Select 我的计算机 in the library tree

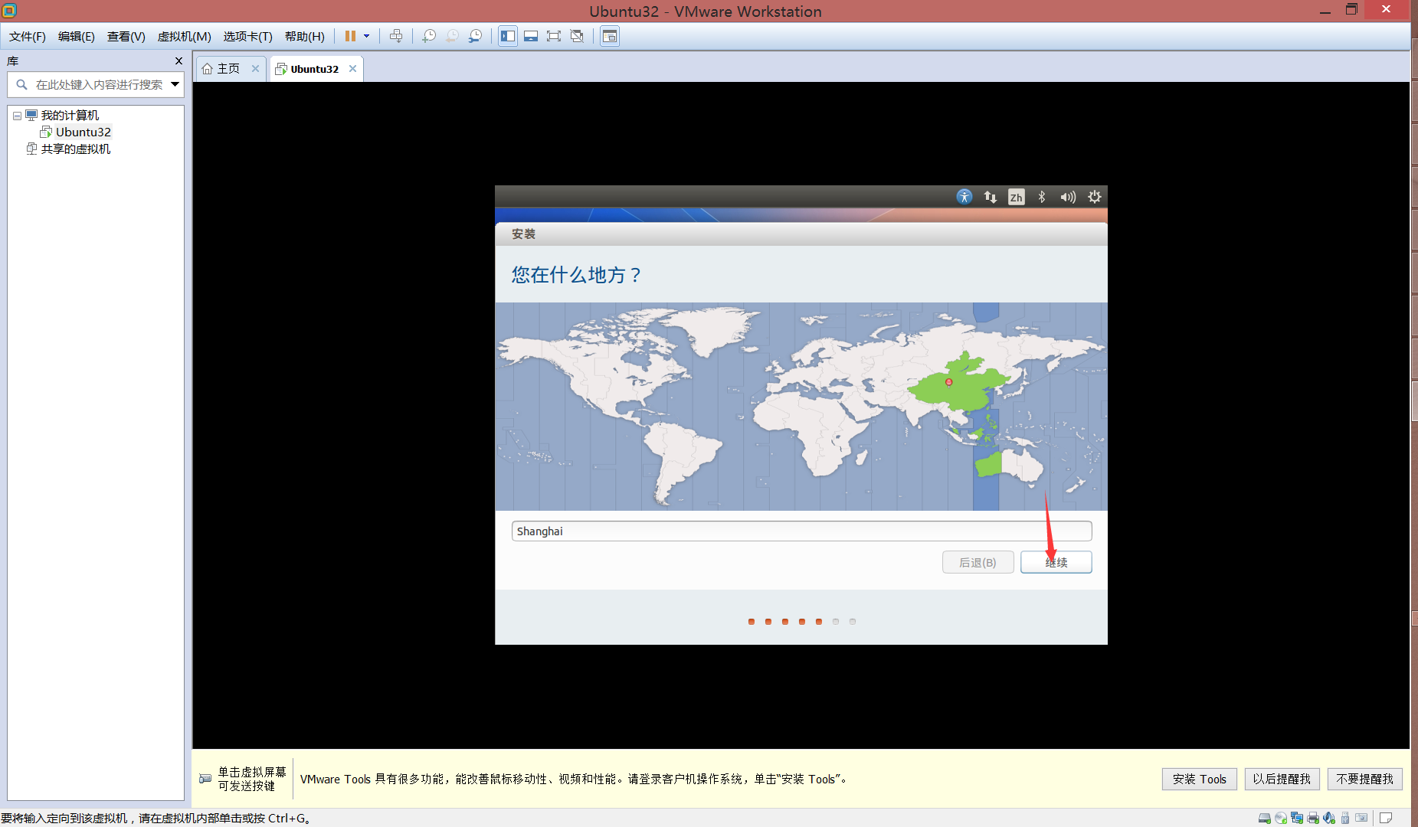pos(70,116)
